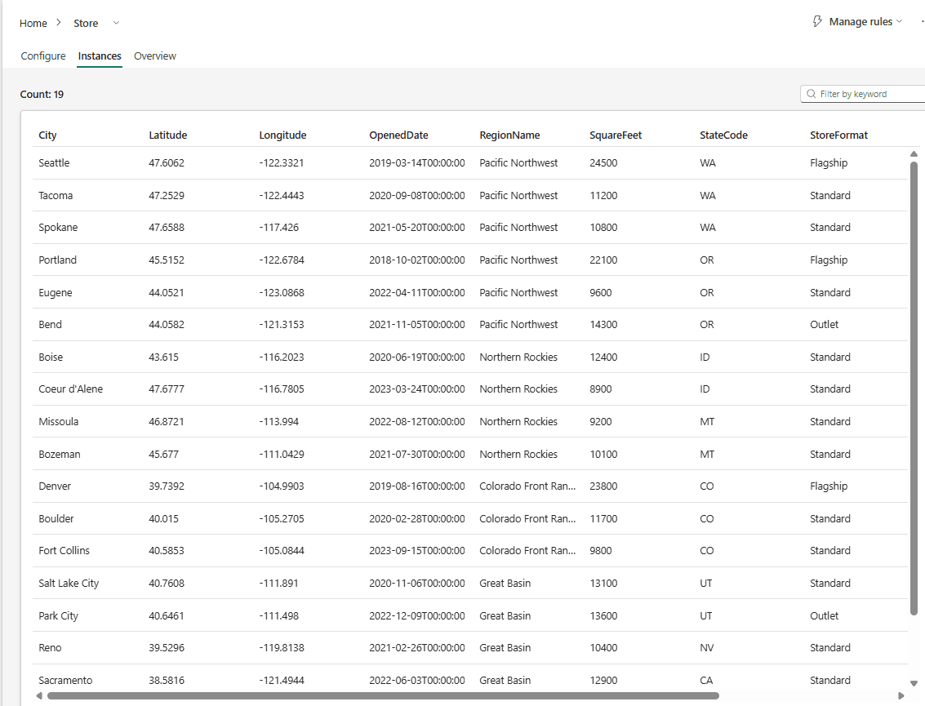This screenshot has width=925, height=706.
Task: Select the Boulder city cell
Action: (56, 518)
